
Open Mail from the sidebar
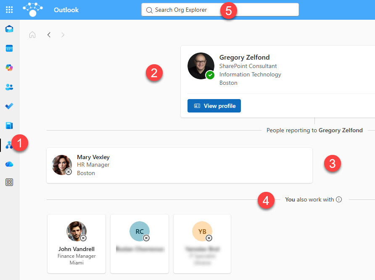9,29
